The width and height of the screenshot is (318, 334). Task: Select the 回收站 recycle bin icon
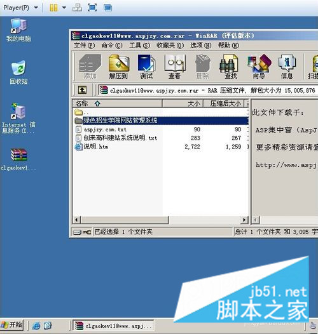pos(18,72)
